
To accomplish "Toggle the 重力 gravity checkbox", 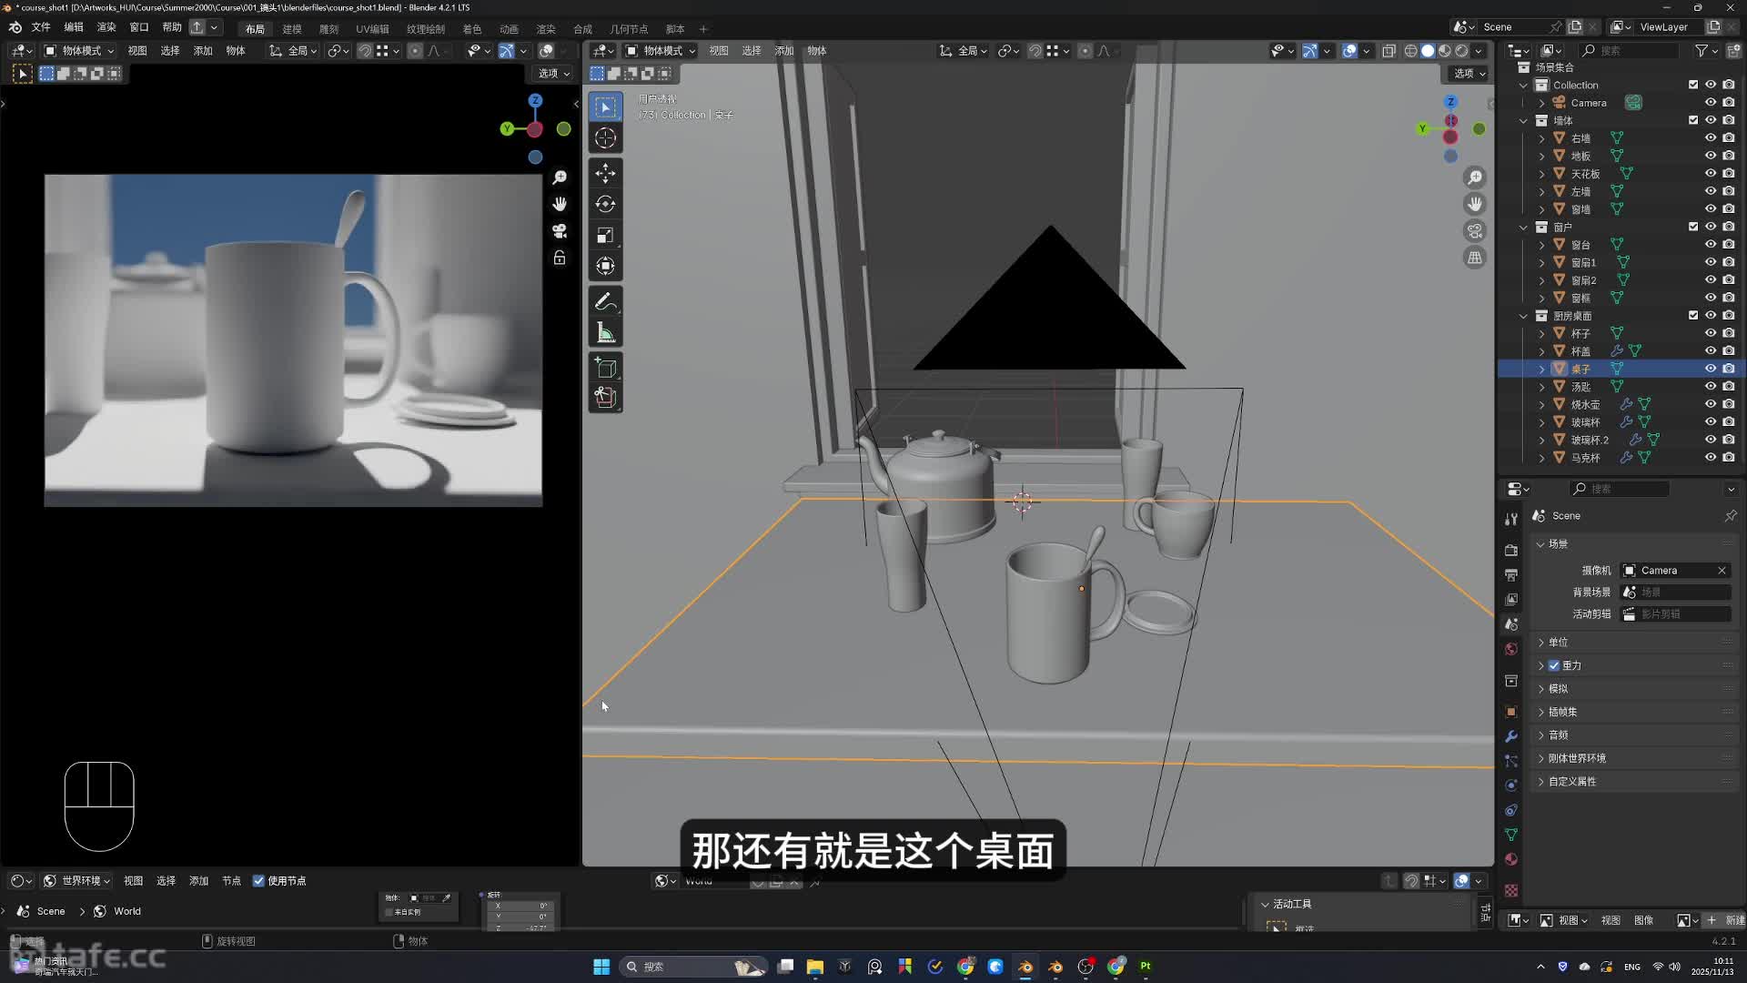I will click(1554, 665).
